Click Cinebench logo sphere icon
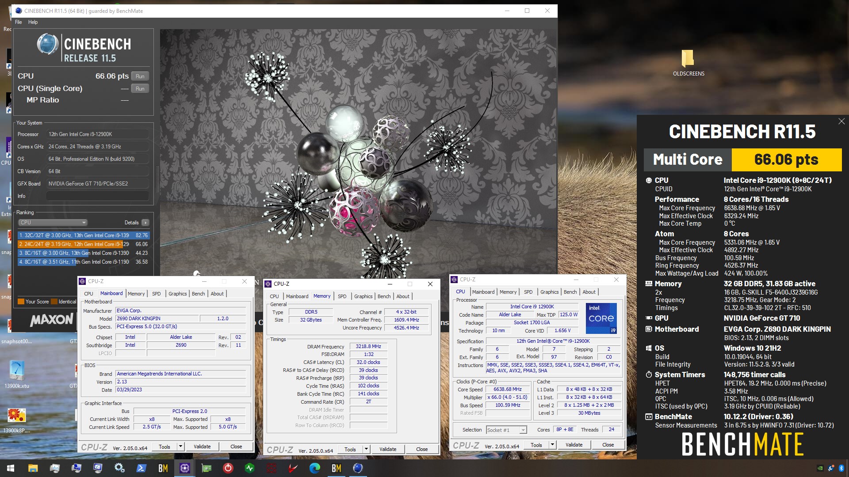 pyautogui.click(x=48, y=44)
